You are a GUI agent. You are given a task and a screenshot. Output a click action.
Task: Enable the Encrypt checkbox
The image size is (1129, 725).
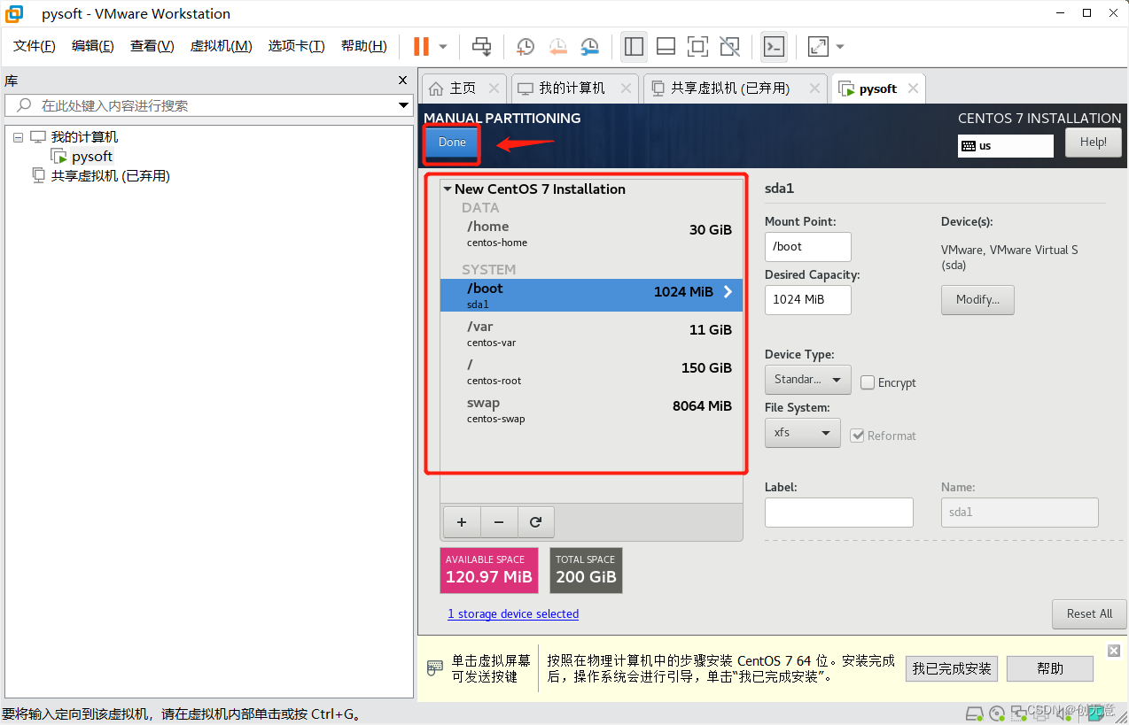click(868, 383)
